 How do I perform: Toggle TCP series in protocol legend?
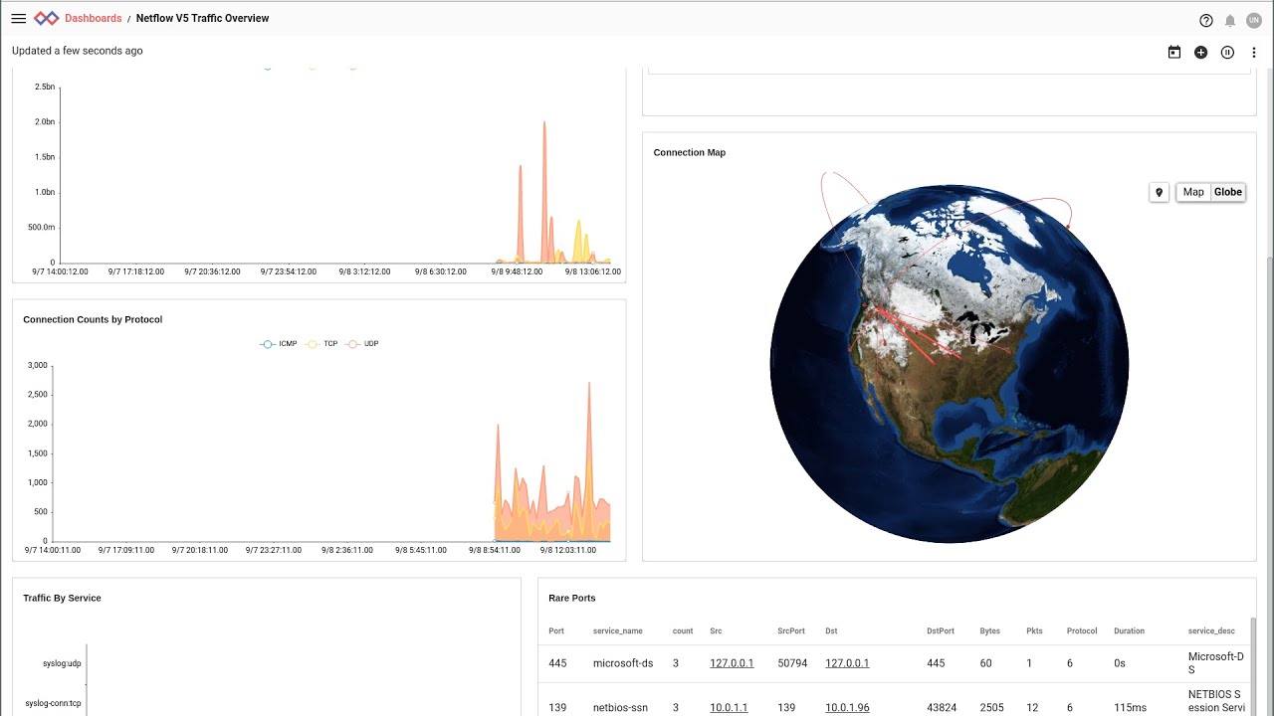(x=321, y=343)
